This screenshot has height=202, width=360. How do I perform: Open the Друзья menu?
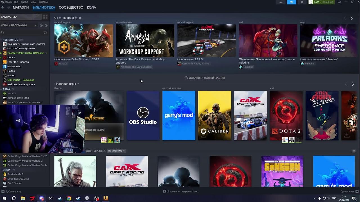pos(24,2)
